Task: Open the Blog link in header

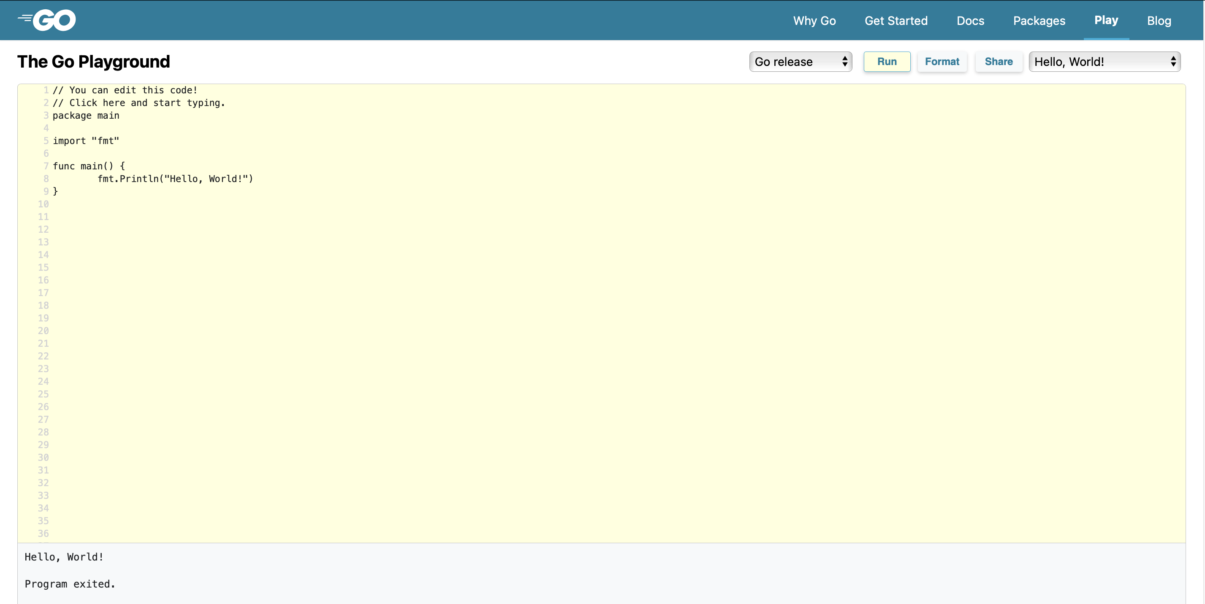Action: [x=1159, y=21]
